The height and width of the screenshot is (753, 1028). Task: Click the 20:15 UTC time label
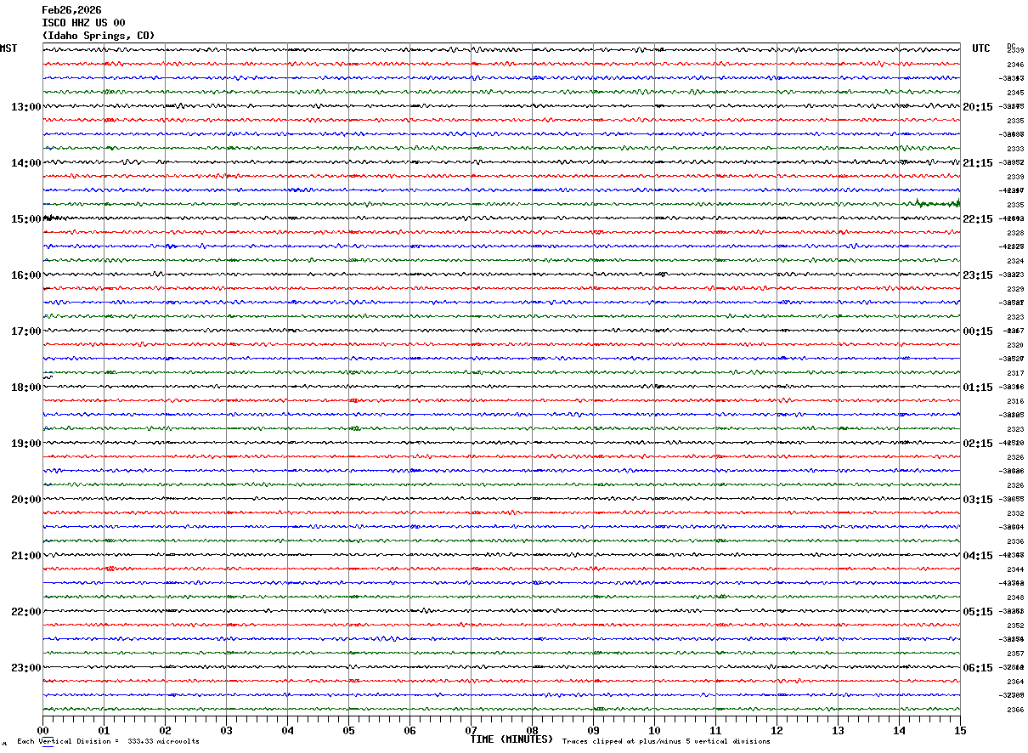[x=978, y=107]
